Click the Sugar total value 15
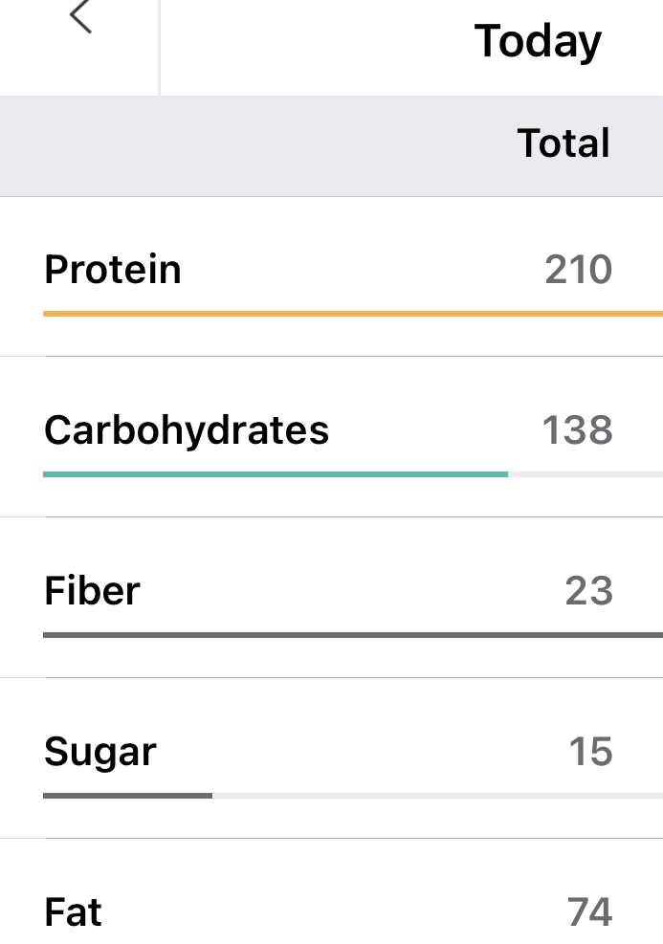Screen dimensions: 663x944 590,752
